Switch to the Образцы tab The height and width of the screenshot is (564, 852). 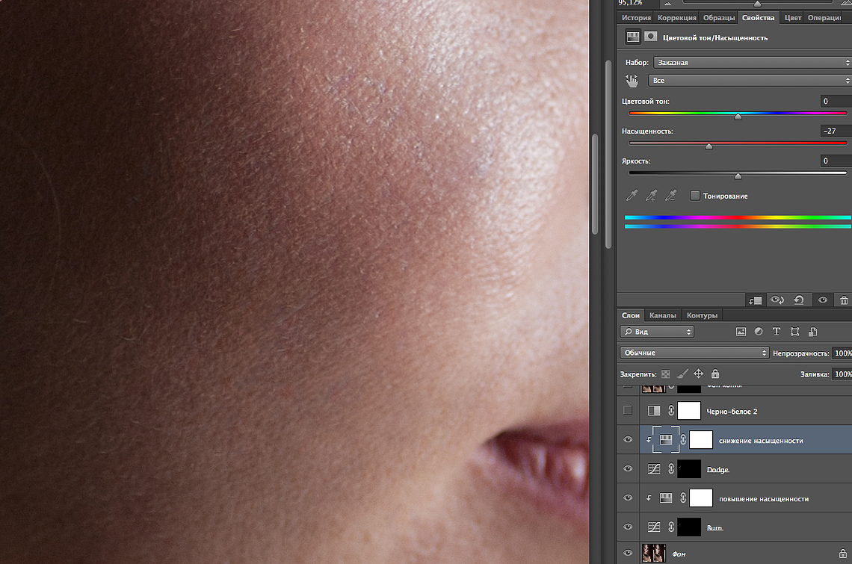[719, 18]
